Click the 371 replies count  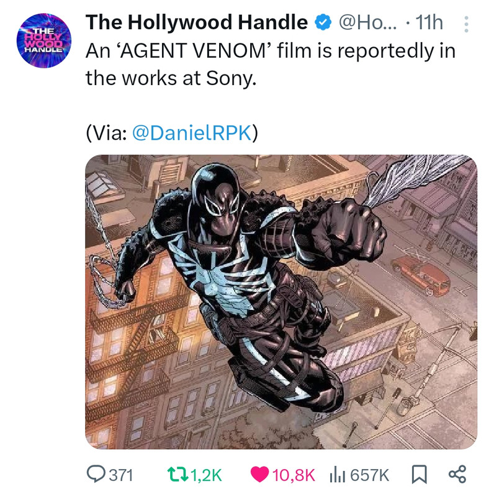pyautogui.click(x=121, y=475)
